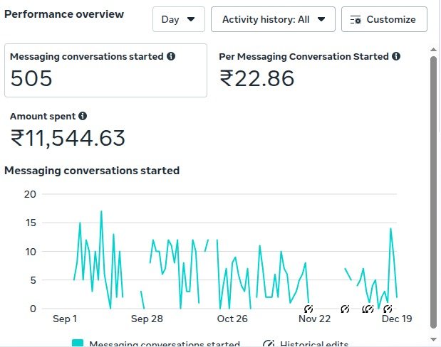Click the Sep 1 axis label
The image size is (441, 347).
click(x=65, y=319)
